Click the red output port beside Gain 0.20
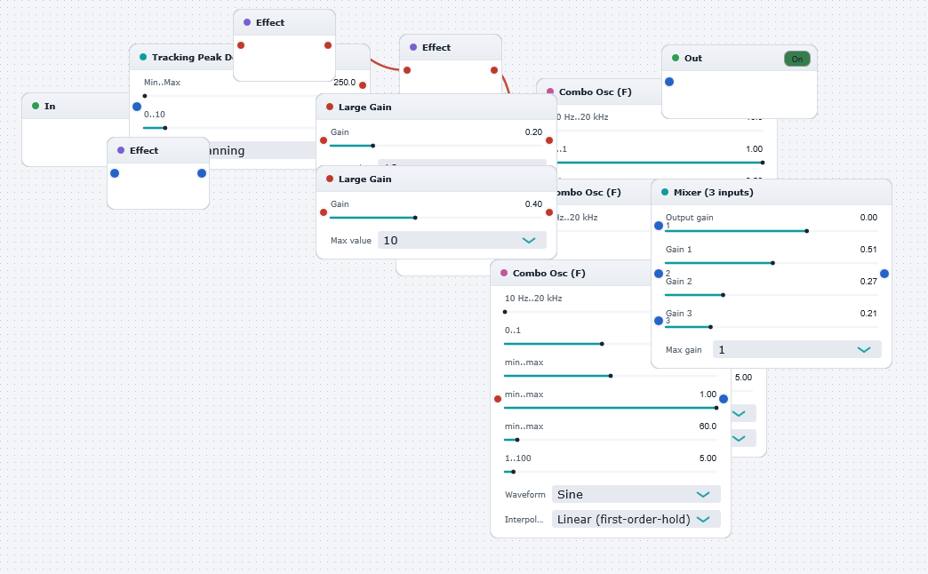This screenshot has width=928, height=574. 549,140
